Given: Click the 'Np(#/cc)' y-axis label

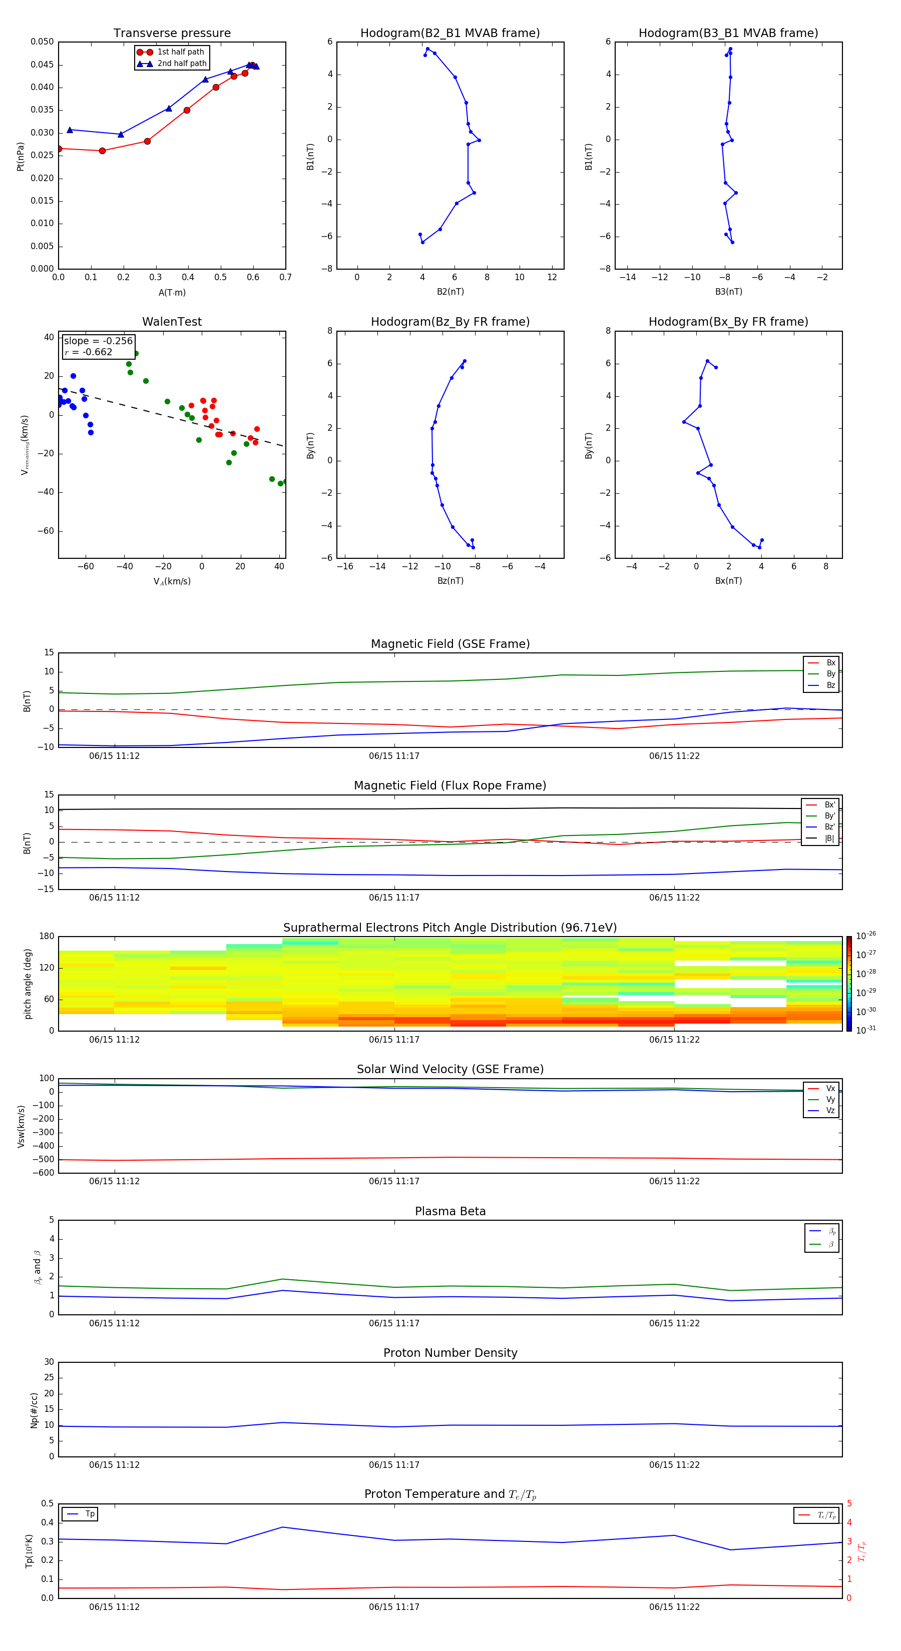Looking at the screenshot, I should click(34, 1410).
